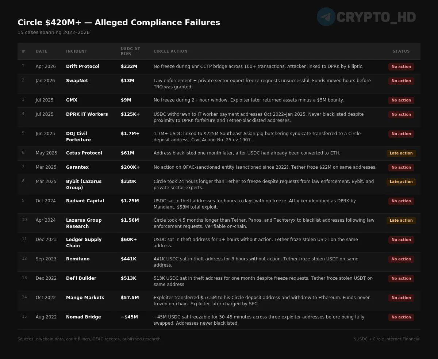This screenshot has width=438, height=359.
Task: Click the No action badge for SwapNet
Action: tap(401, 81)
